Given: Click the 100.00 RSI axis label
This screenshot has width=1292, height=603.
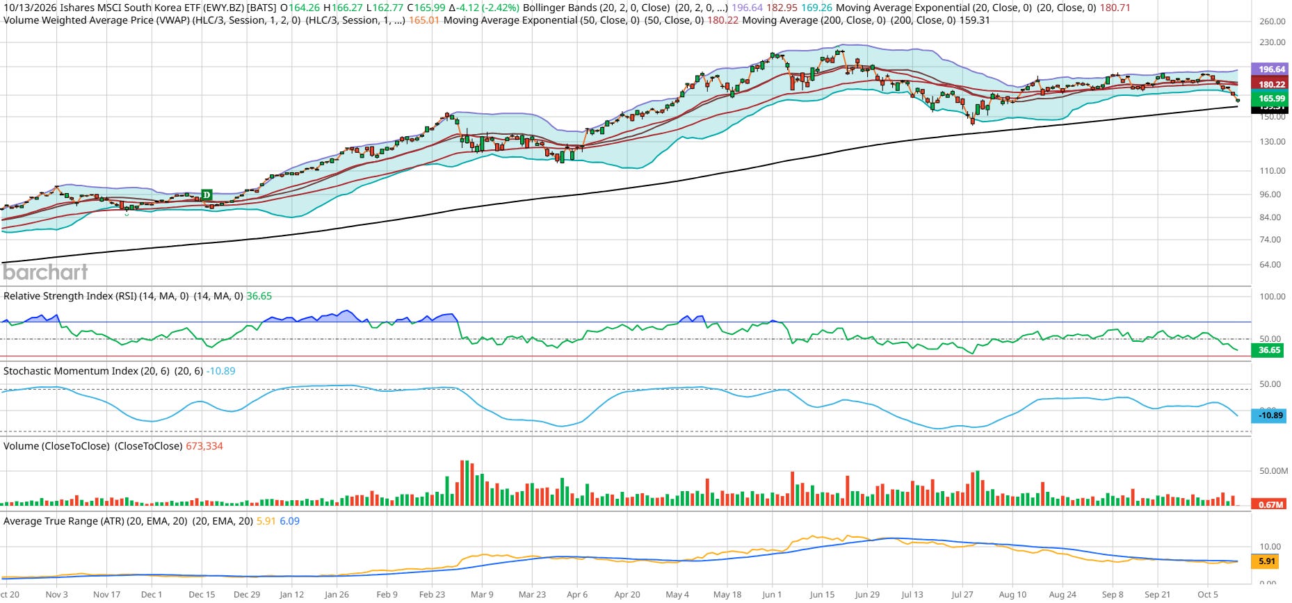Looking at the screenshot, I should pyautogui.click(x=1273, y=297).
